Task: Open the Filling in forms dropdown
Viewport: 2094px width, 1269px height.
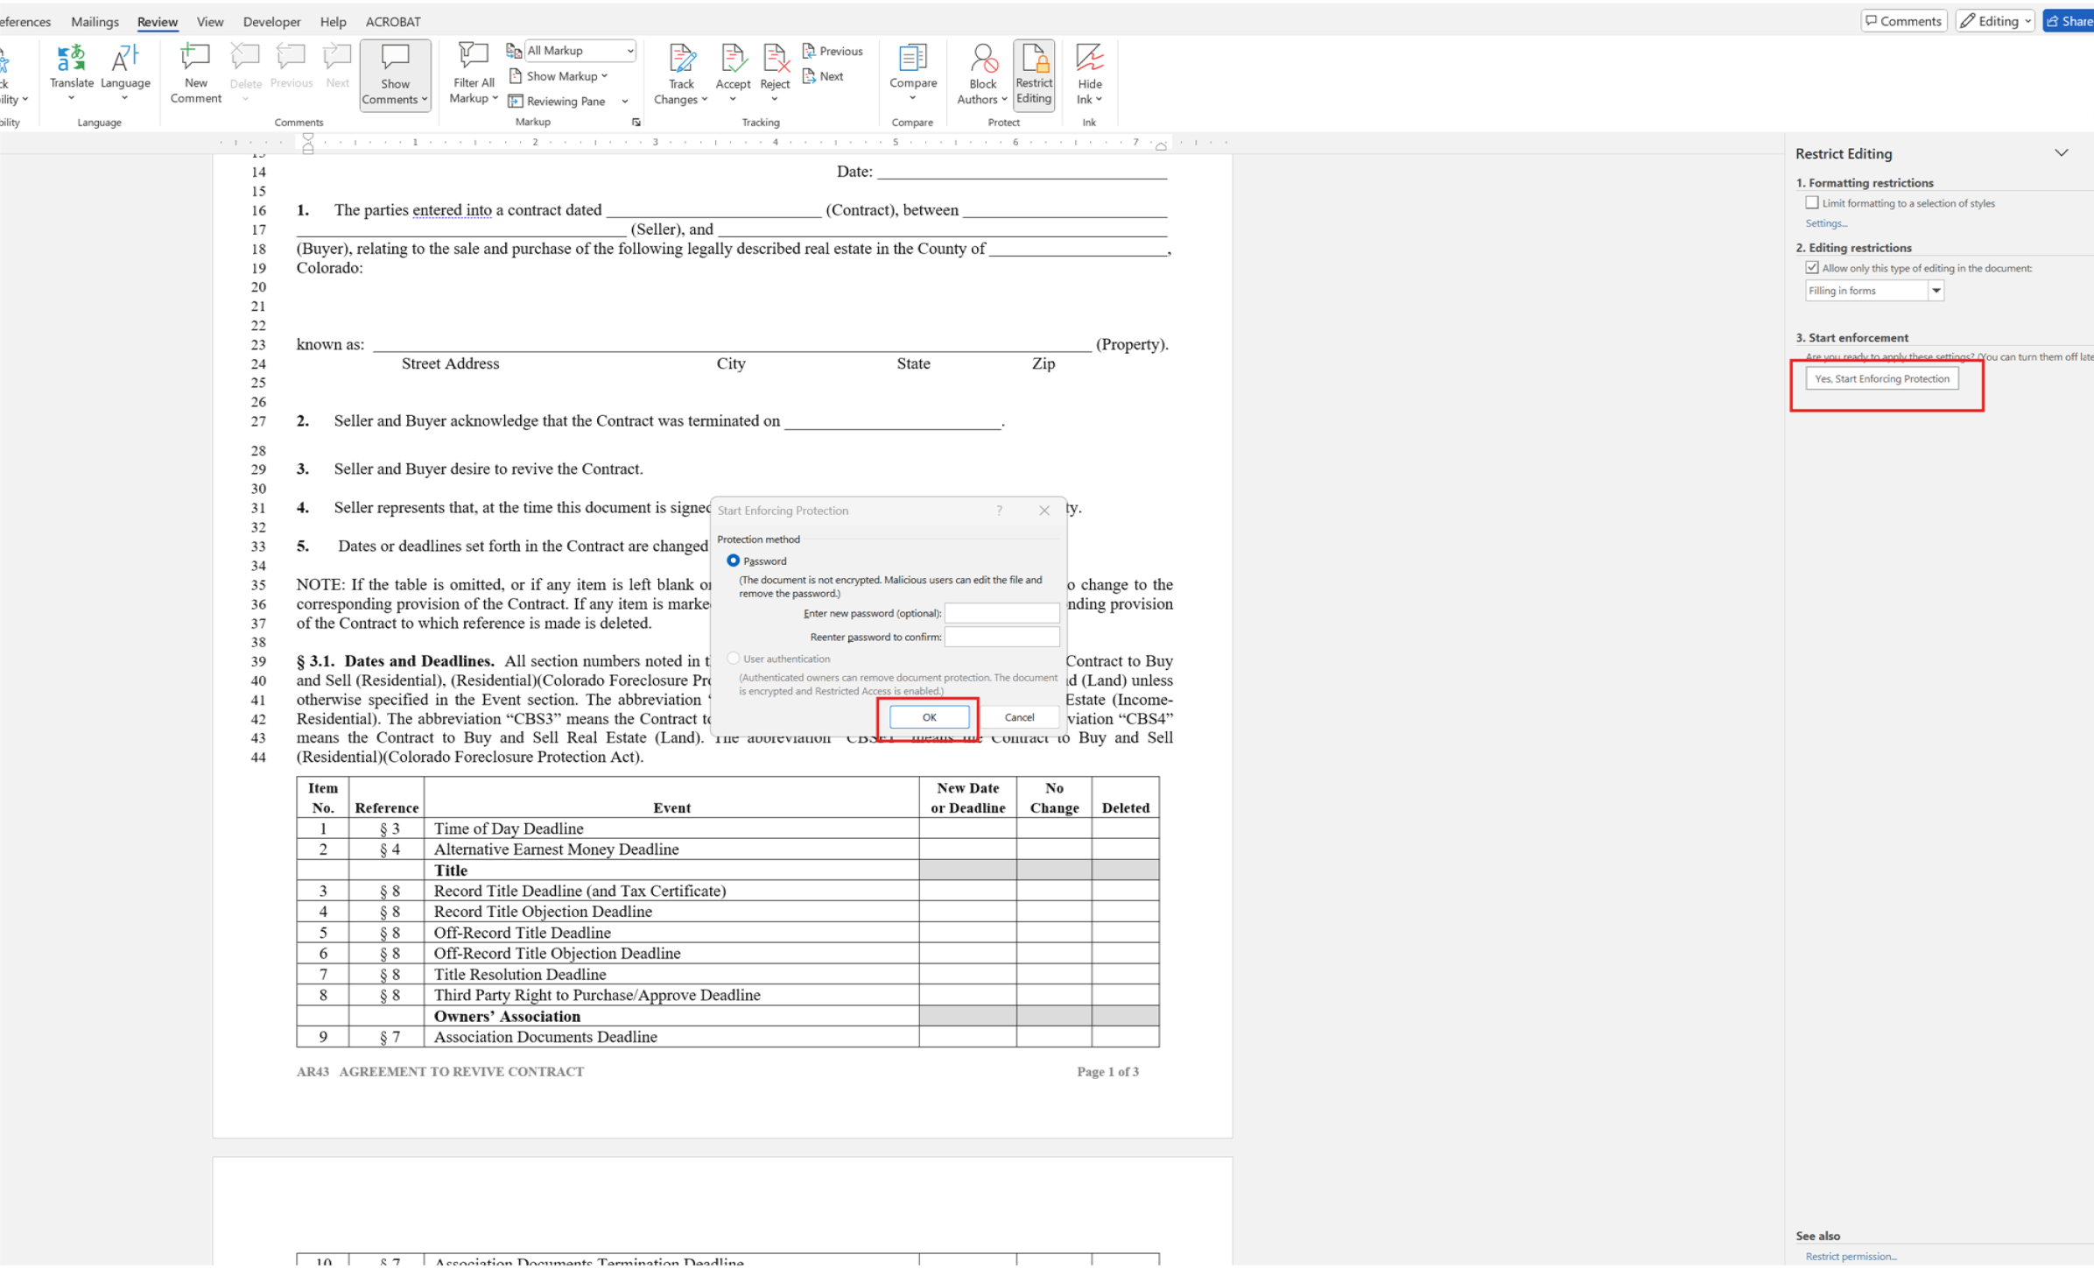Action: click(1936, 291)
